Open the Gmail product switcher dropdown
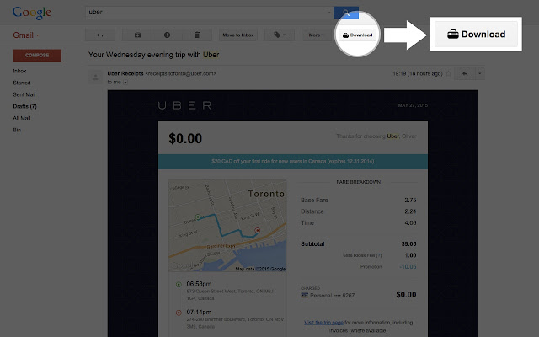The image size is (539, 337). click(x=26, y=35)
